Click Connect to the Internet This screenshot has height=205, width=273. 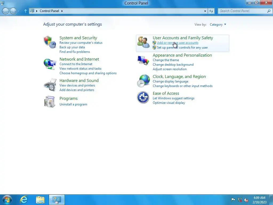click(x=76, y=64)
